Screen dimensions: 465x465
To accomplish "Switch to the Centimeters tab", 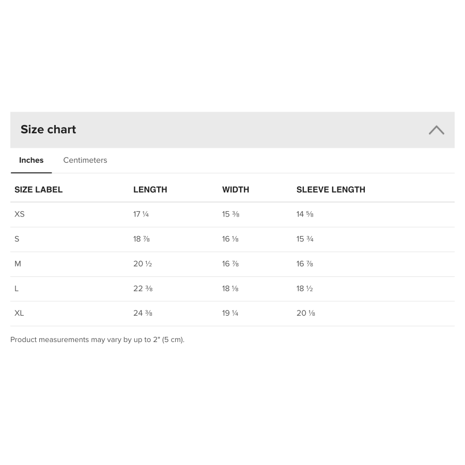I will coord(85,160).
